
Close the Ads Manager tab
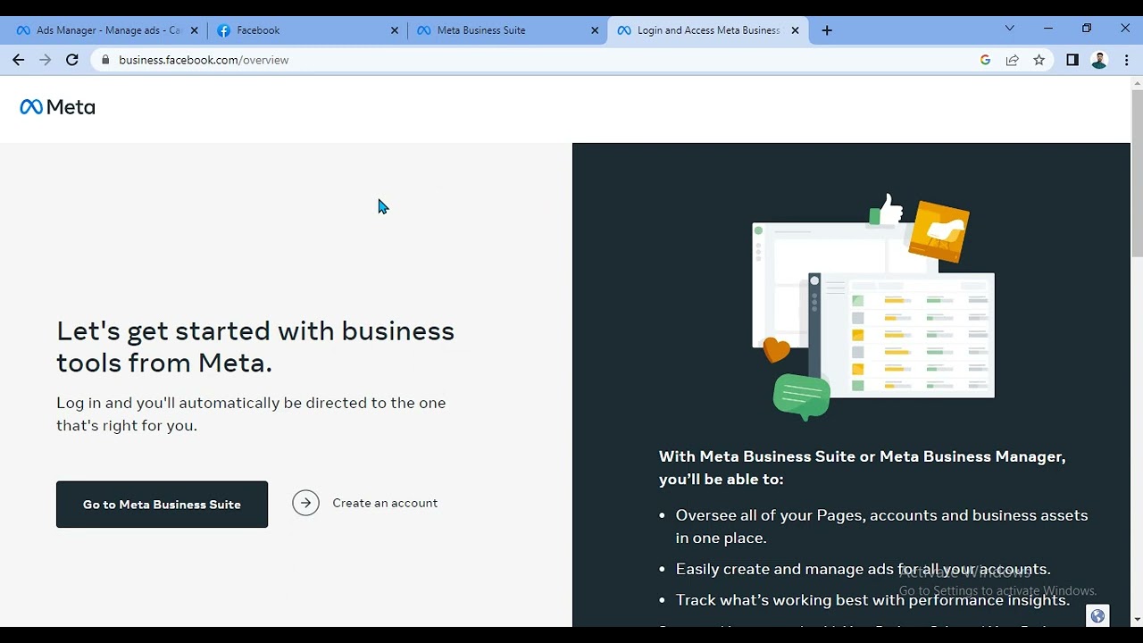pos(194,30)
